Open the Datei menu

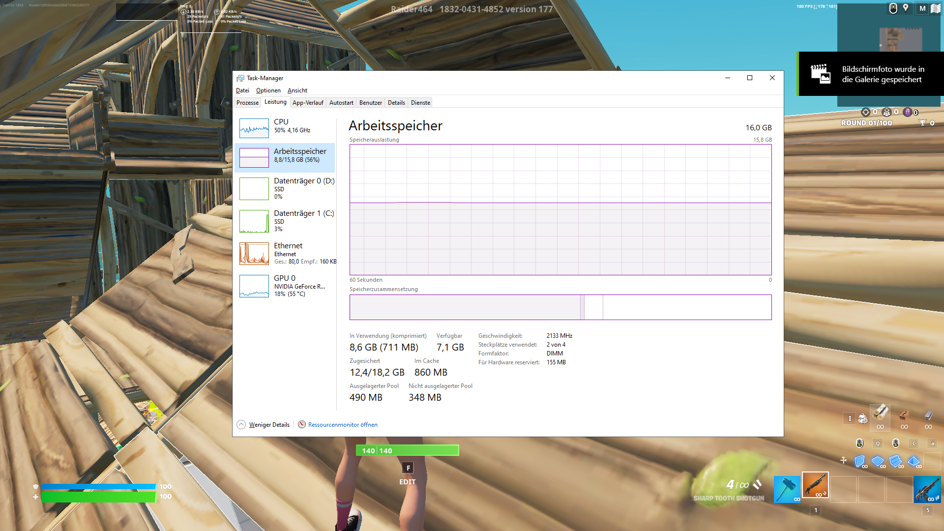pyautogui.click(x=242, y=90)
